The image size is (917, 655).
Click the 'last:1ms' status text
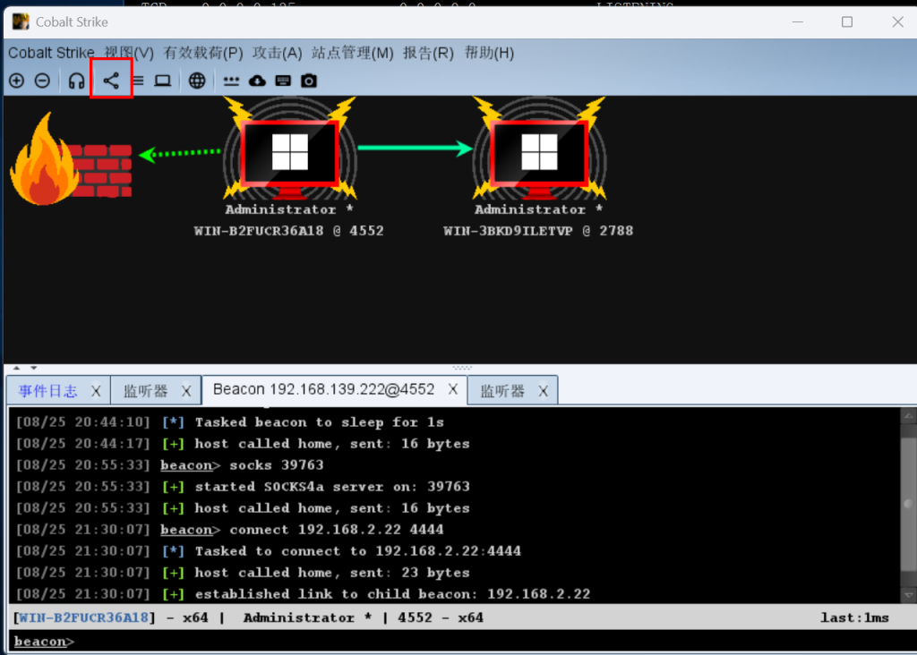pyautogui.click(x=854, y=617)
